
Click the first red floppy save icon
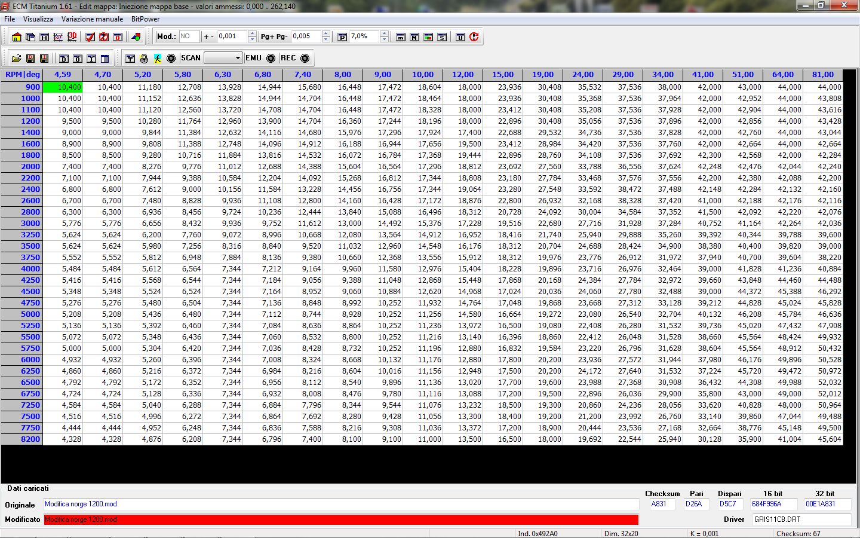coord(30,59)
